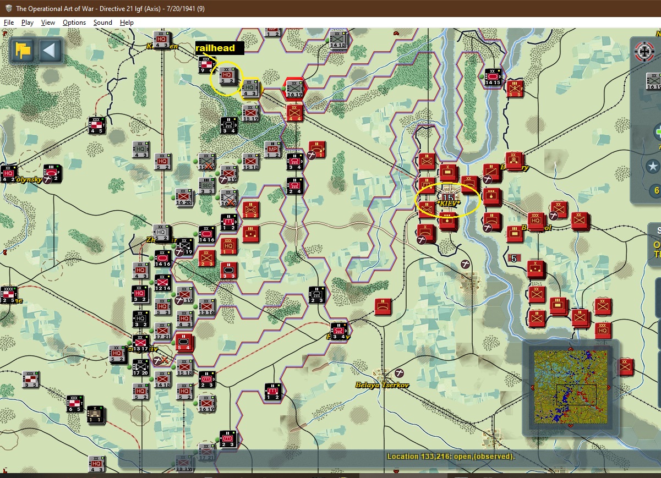Click the left-pointing arrow button
Screen dimensions: 661x478
pyautogui.click(x=50, y=51)
